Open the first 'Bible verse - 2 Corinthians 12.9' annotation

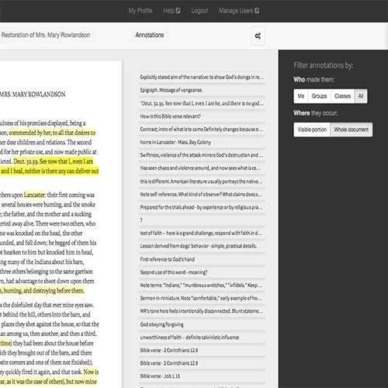click(202, 350)
